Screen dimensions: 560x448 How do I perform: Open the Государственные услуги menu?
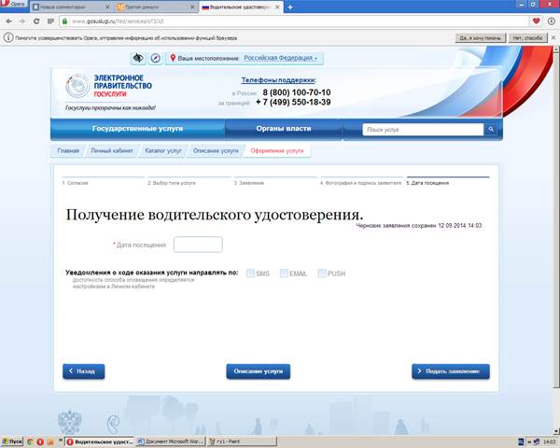pos(137,129)
